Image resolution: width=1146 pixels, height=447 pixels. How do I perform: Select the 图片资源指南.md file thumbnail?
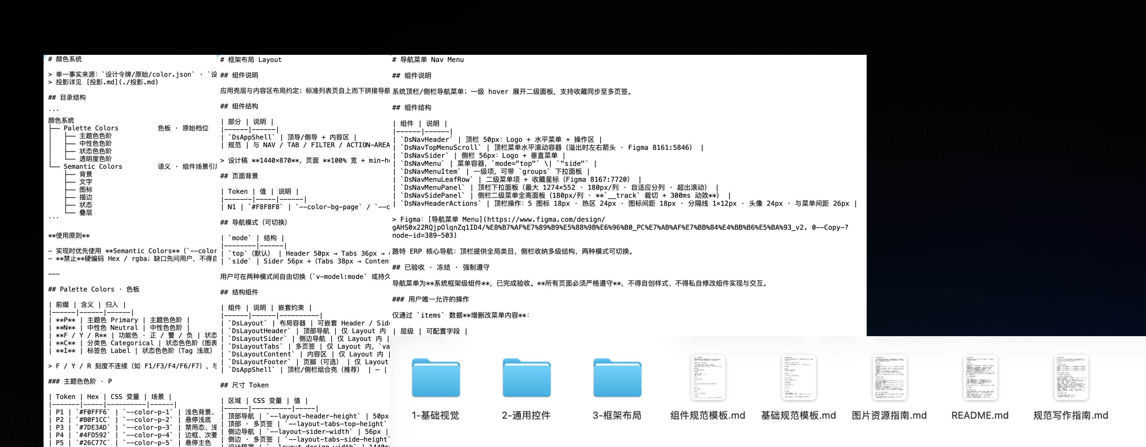(x=889, y=377)
